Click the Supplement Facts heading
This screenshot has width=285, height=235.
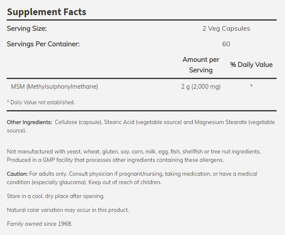[x=47, y=12]
